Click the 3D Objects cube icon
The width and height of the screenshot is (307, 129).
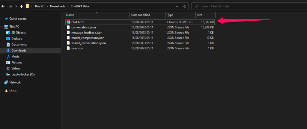[8, 33]
